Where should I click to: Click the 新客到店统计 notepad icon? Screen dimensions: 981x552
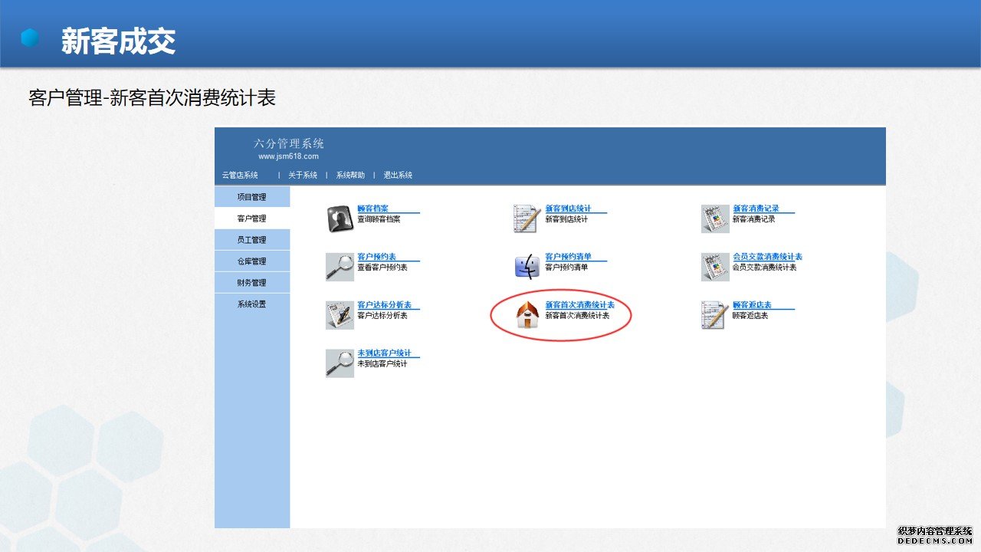(527, 219)
